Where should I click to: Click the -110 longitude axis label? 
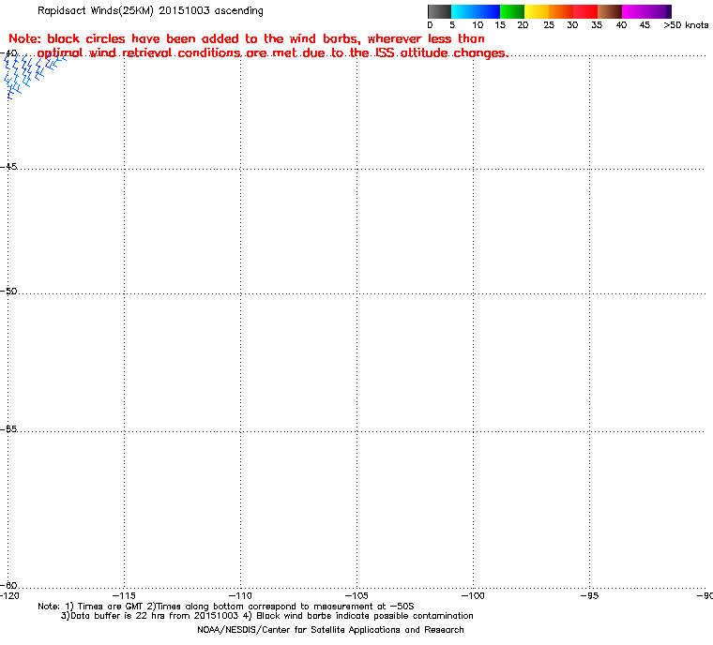240,595
